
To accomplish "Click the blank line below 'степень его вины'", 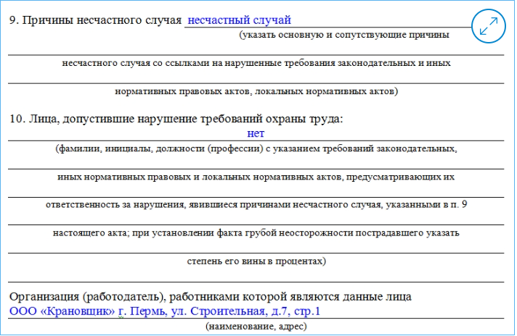I will coord(256,275).
